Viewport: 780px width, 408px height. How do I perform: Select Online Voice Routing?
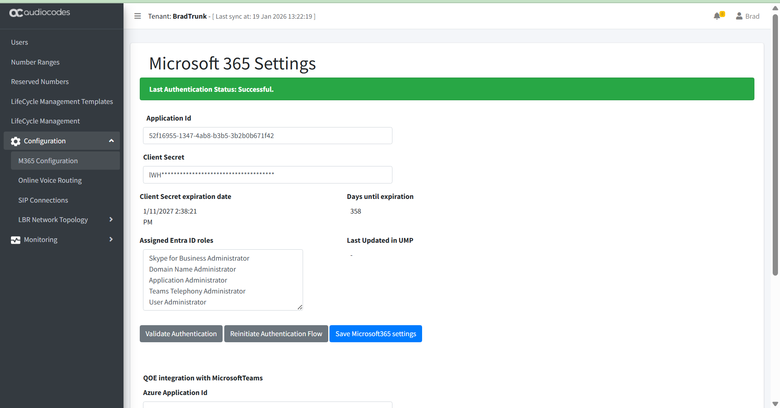click(50, 180)
